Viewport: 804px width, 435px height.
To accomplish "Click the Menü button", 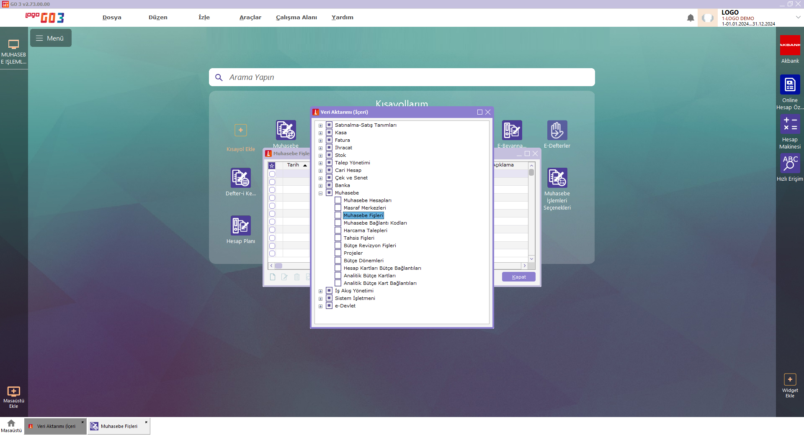I will (x=51, y=38).
